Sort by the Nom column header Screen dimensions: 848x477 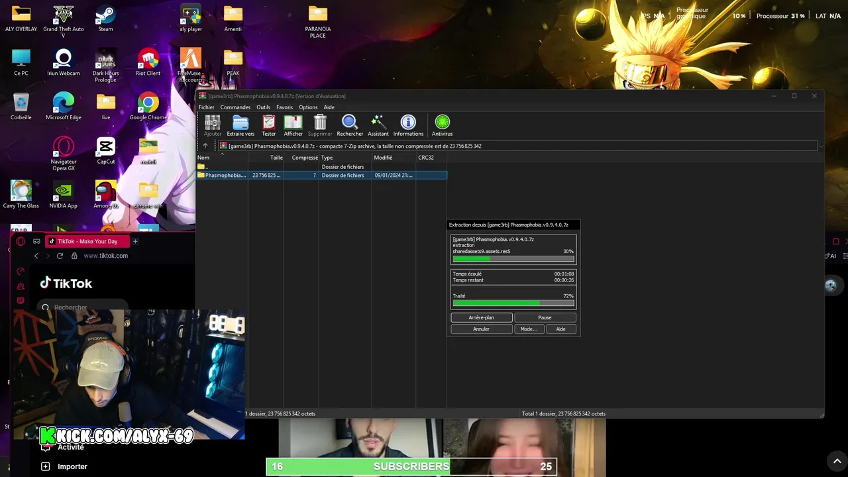click(222, 158)
